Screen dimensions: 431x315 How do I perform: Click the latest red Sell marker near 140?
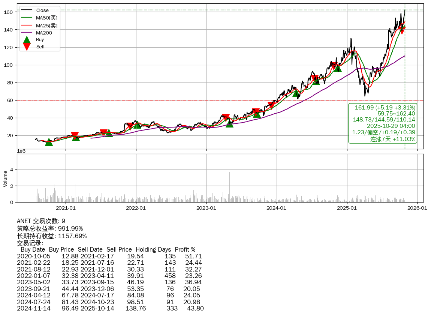point(402,30)
